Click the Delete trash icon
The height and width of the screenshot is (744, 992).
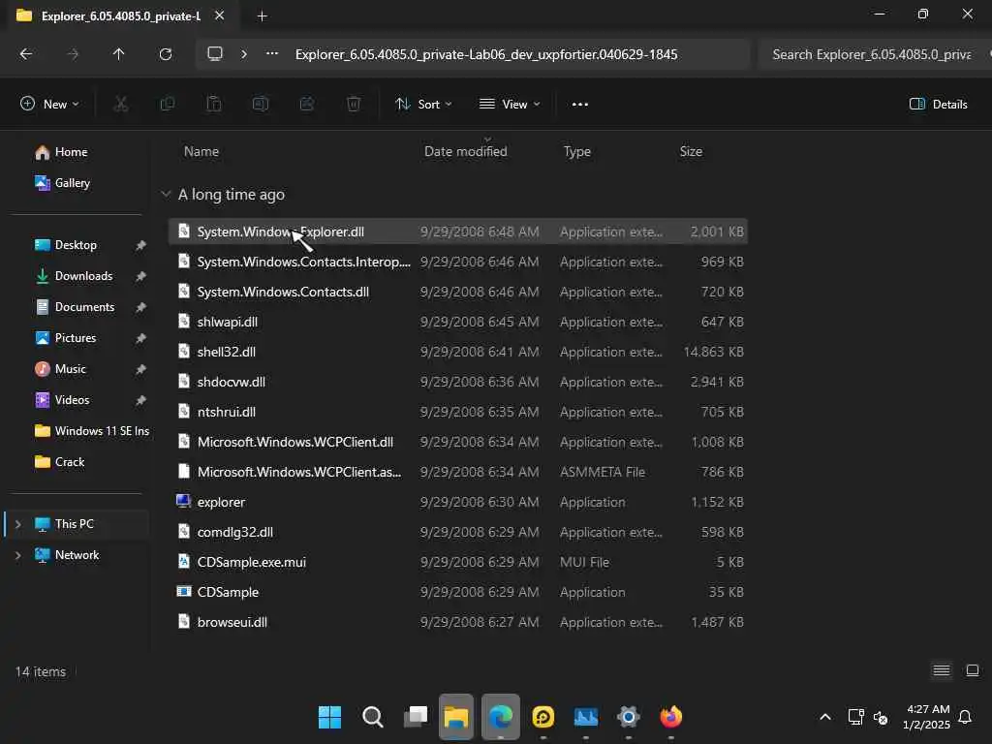click(x=354, y=105)
